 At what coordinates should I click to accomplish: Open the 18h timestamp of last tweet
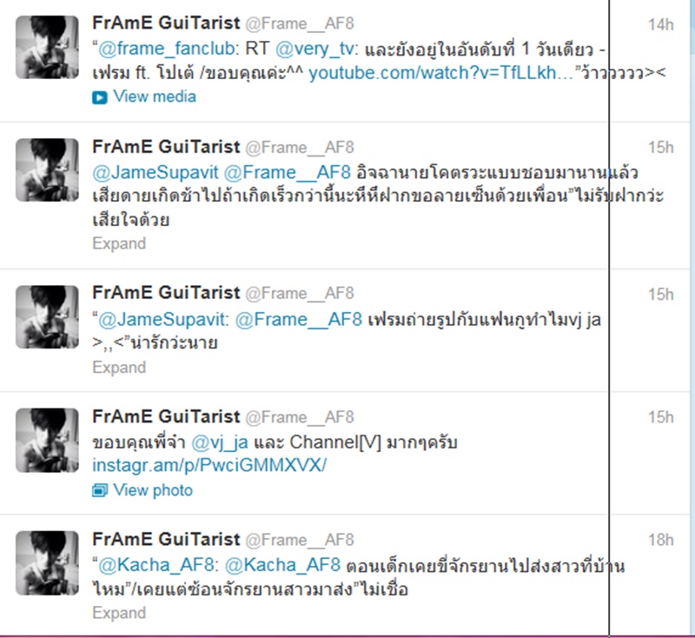[660, 540]
